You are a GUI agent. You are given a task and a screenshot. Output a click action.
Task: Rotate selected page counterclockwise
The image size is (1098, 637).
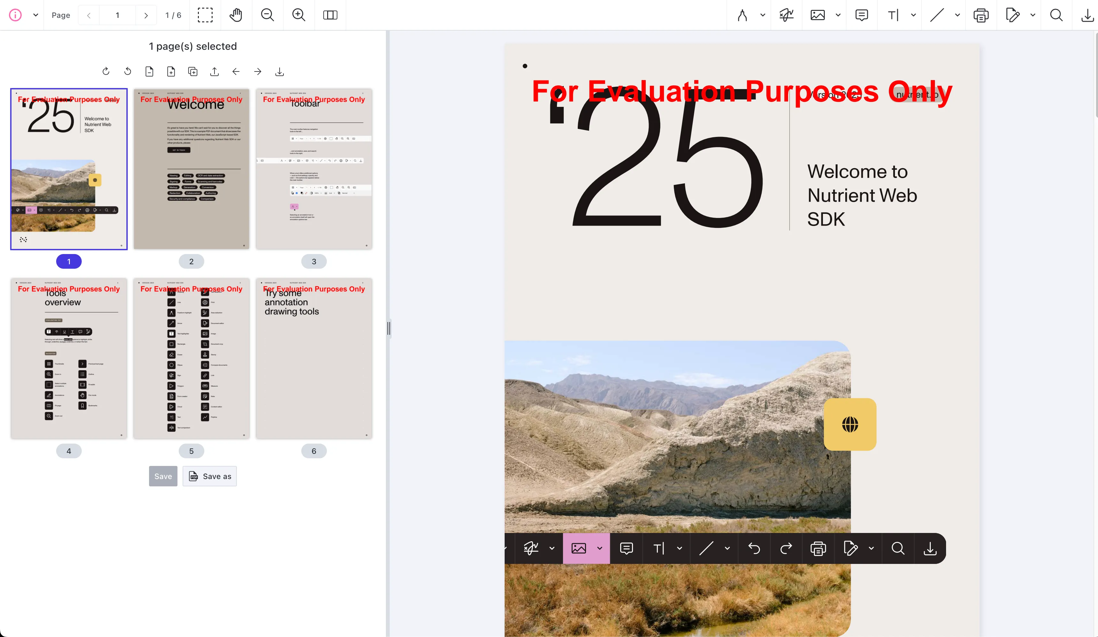click(128, 71)
